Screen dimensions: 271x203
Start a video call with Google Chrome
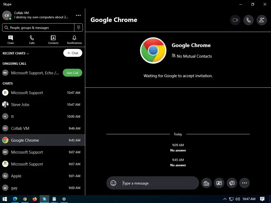(x=235, y=20)
